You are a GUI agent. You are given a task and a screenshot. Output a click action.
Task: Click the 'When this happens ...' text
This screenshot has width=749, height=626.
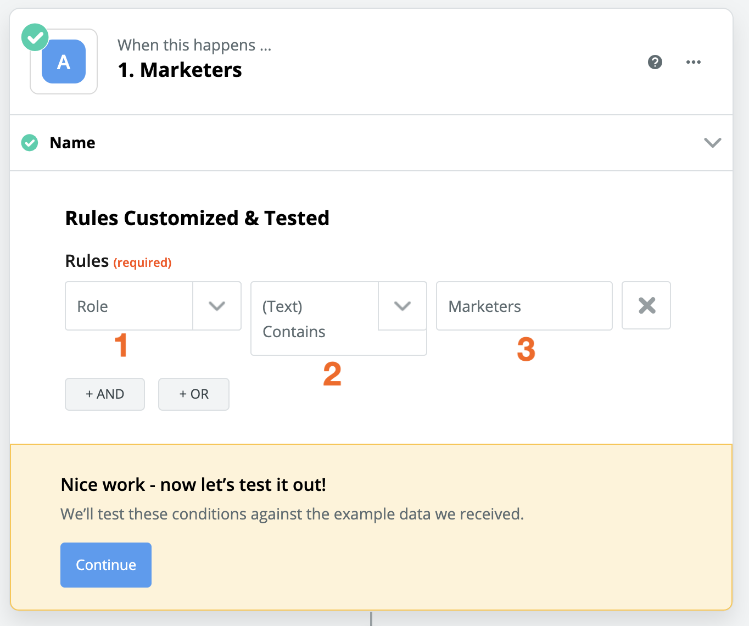pyautogui.click(x=194, y=45)
